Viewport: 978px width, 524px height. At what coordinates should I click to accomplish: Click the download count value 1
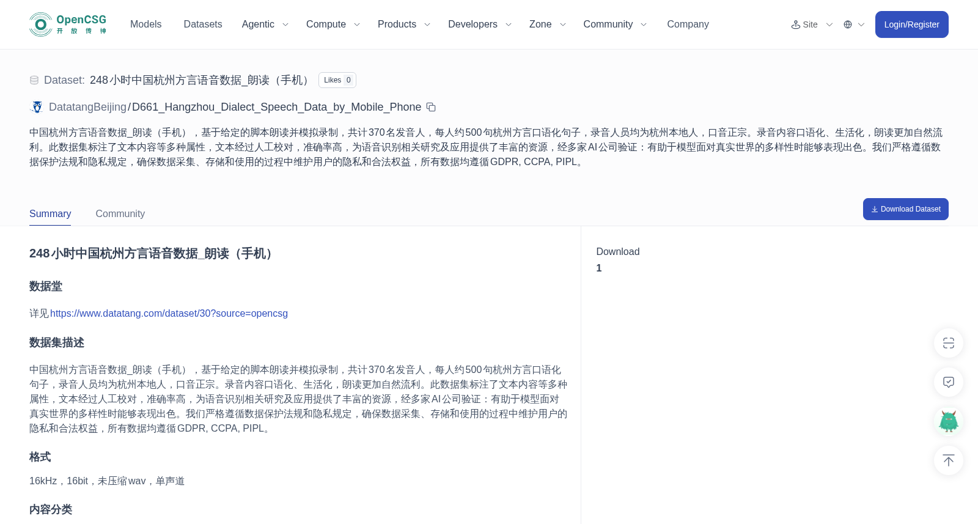[x=599, y=268]
